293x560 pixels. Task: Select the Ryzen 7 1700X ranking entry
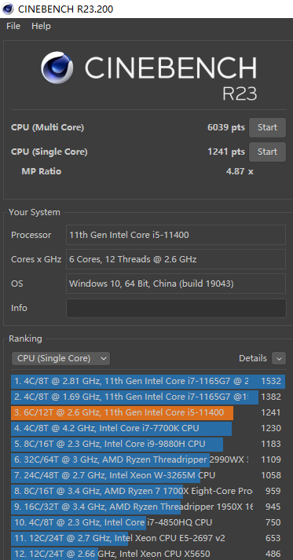click(148, 491)
